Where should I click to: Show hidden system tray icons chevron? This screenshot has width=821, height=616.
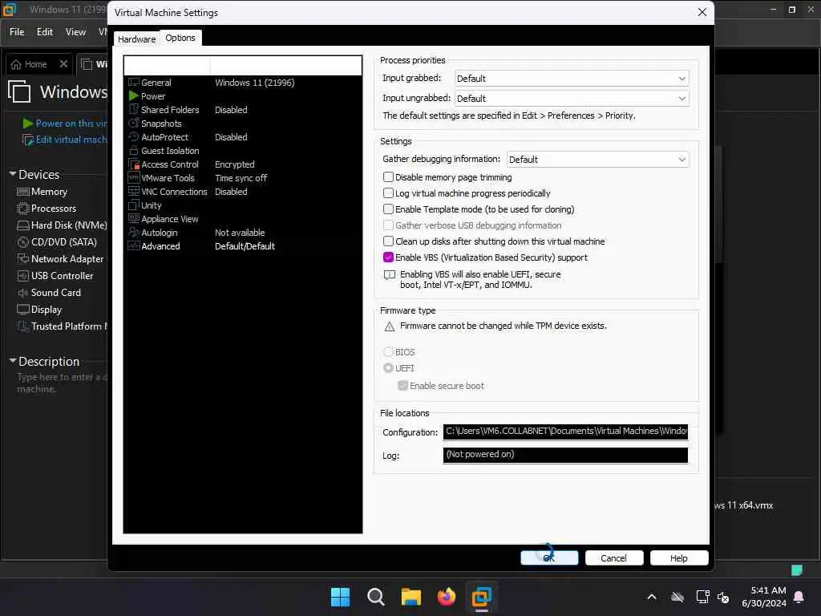point(652,597)
